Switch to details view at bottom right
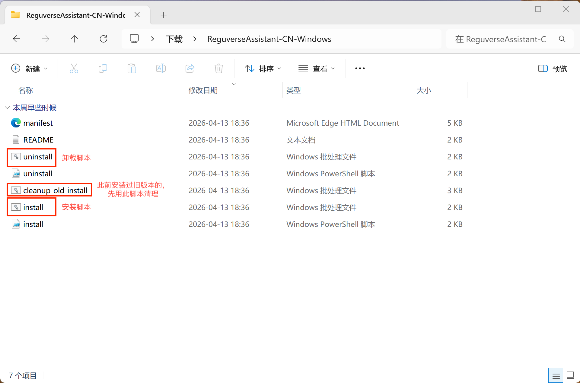 [556, 375]
